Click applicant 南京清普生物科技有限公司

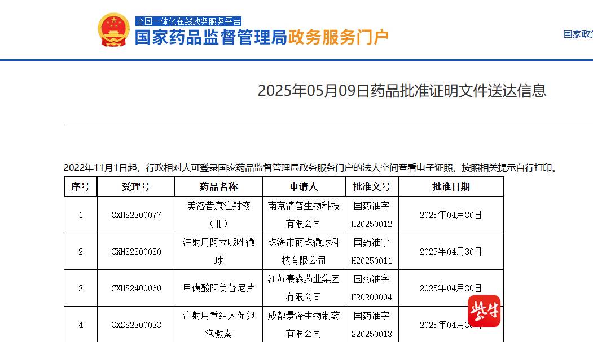(x=304, y=215)
